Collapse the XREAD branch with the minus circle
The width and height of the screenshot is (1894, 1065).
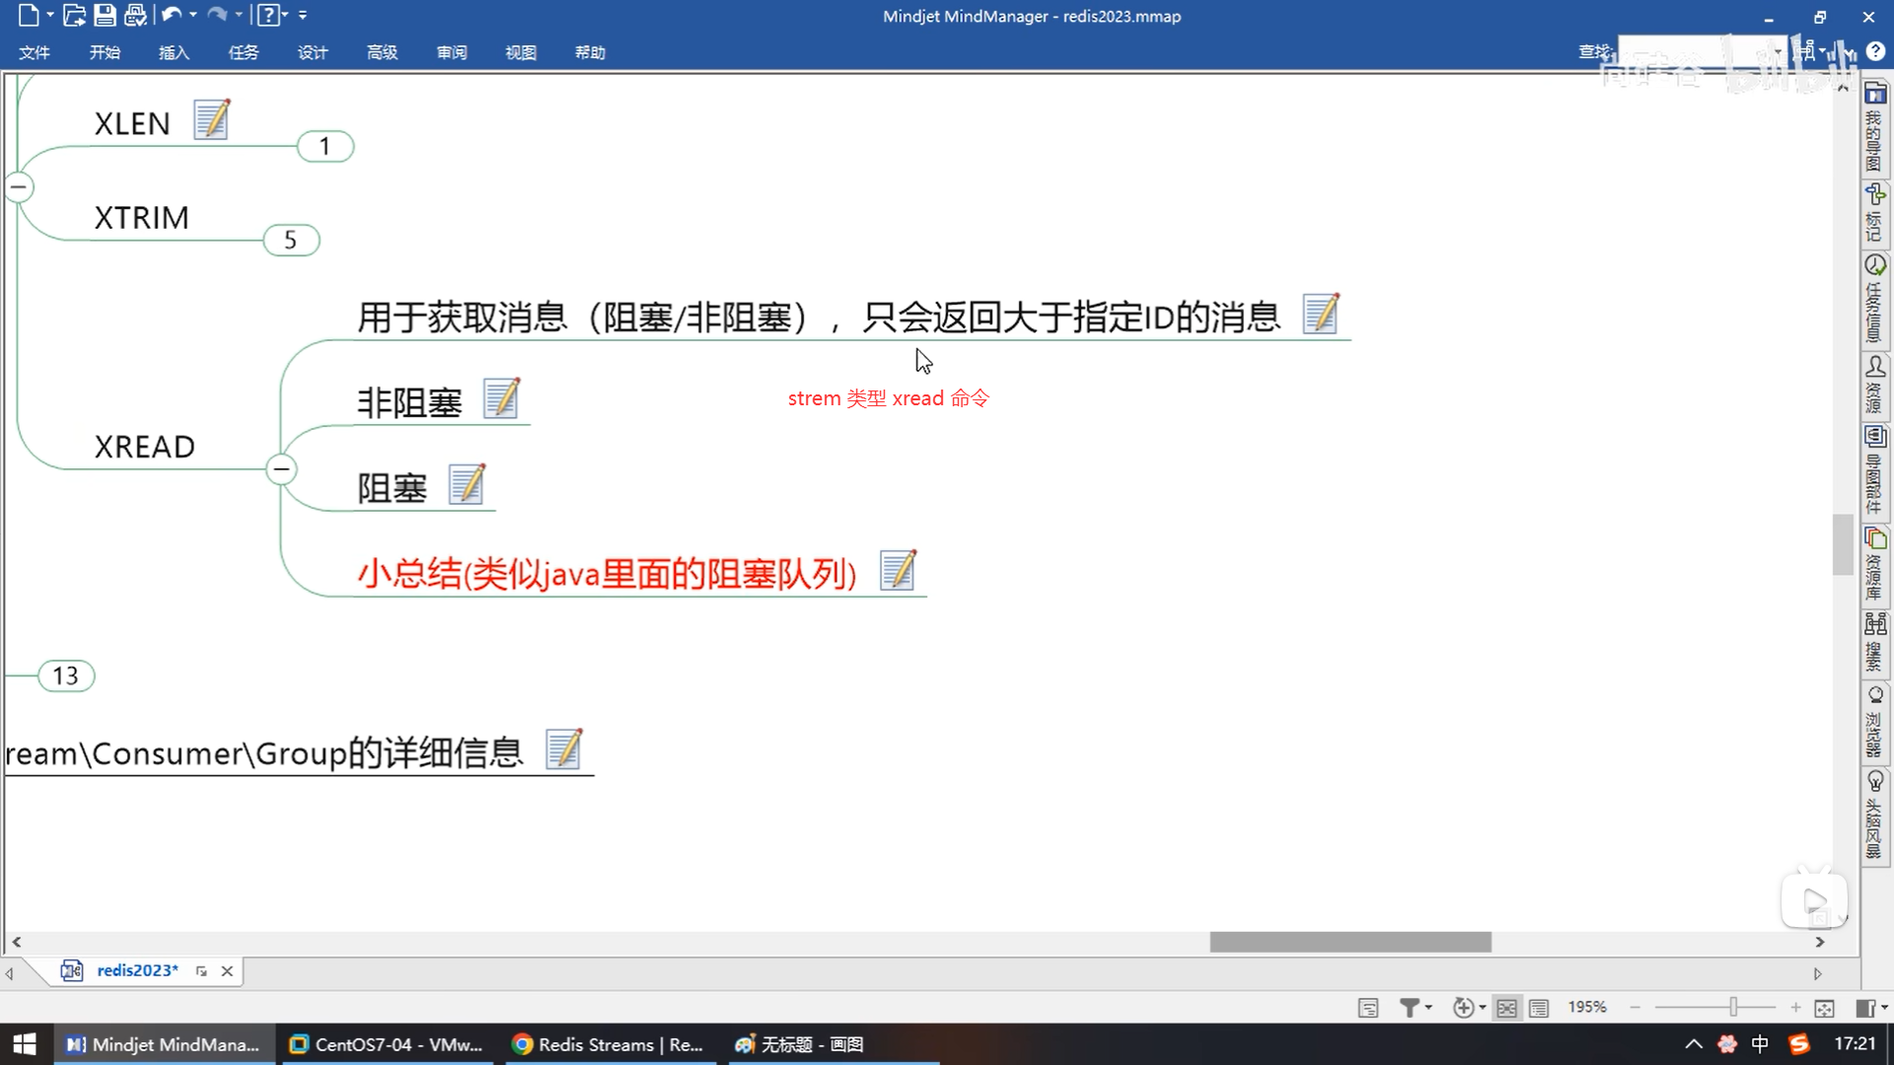coord(281,469)
